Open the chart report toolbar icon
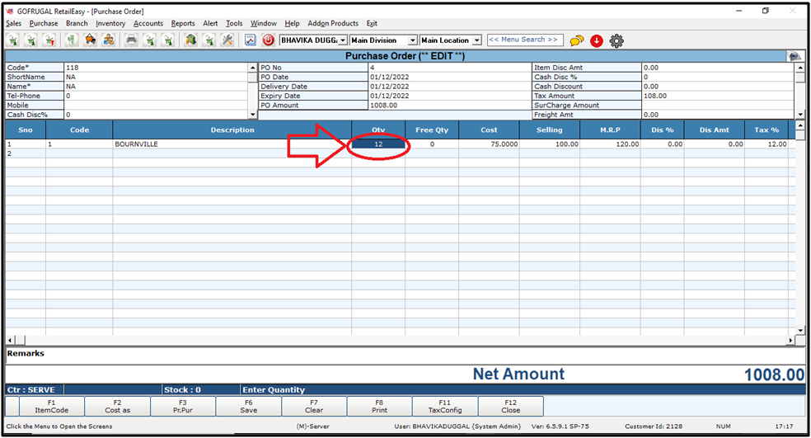The width and height of the screenshot is (811, 438). click(x=251, y=40)
